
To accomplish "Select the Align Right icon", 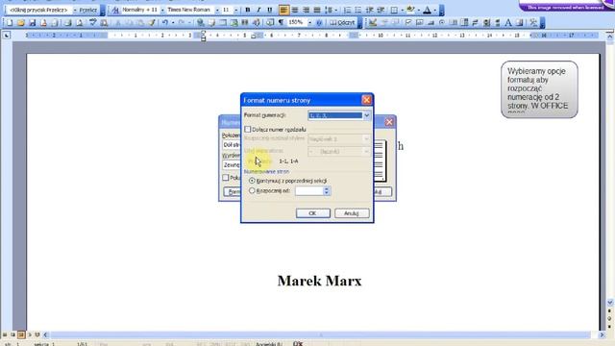I will 306,10.
